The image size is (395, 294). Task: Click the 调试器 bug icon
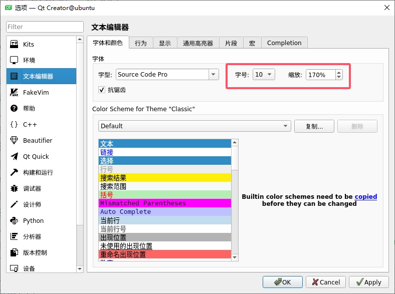pos(14,189)
